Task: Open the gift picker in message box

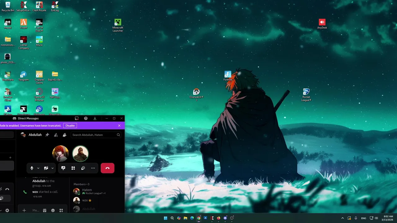Action: click(45, 210)
